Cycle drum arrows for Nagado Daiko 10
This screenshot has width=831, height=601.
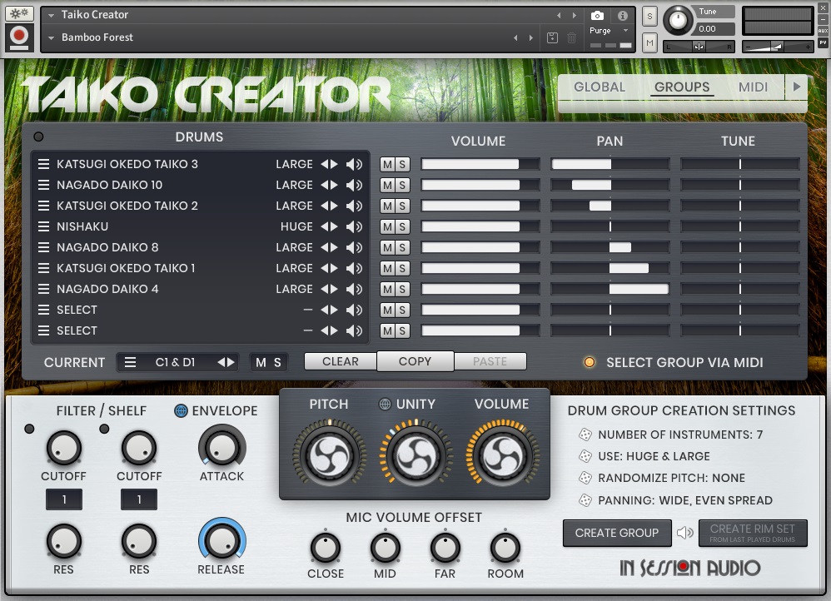(x=329, y=185)
